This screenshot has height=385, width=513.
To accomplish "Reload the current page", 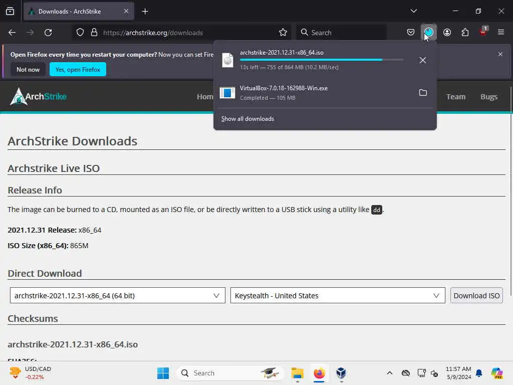I will (x=48, y=33).
